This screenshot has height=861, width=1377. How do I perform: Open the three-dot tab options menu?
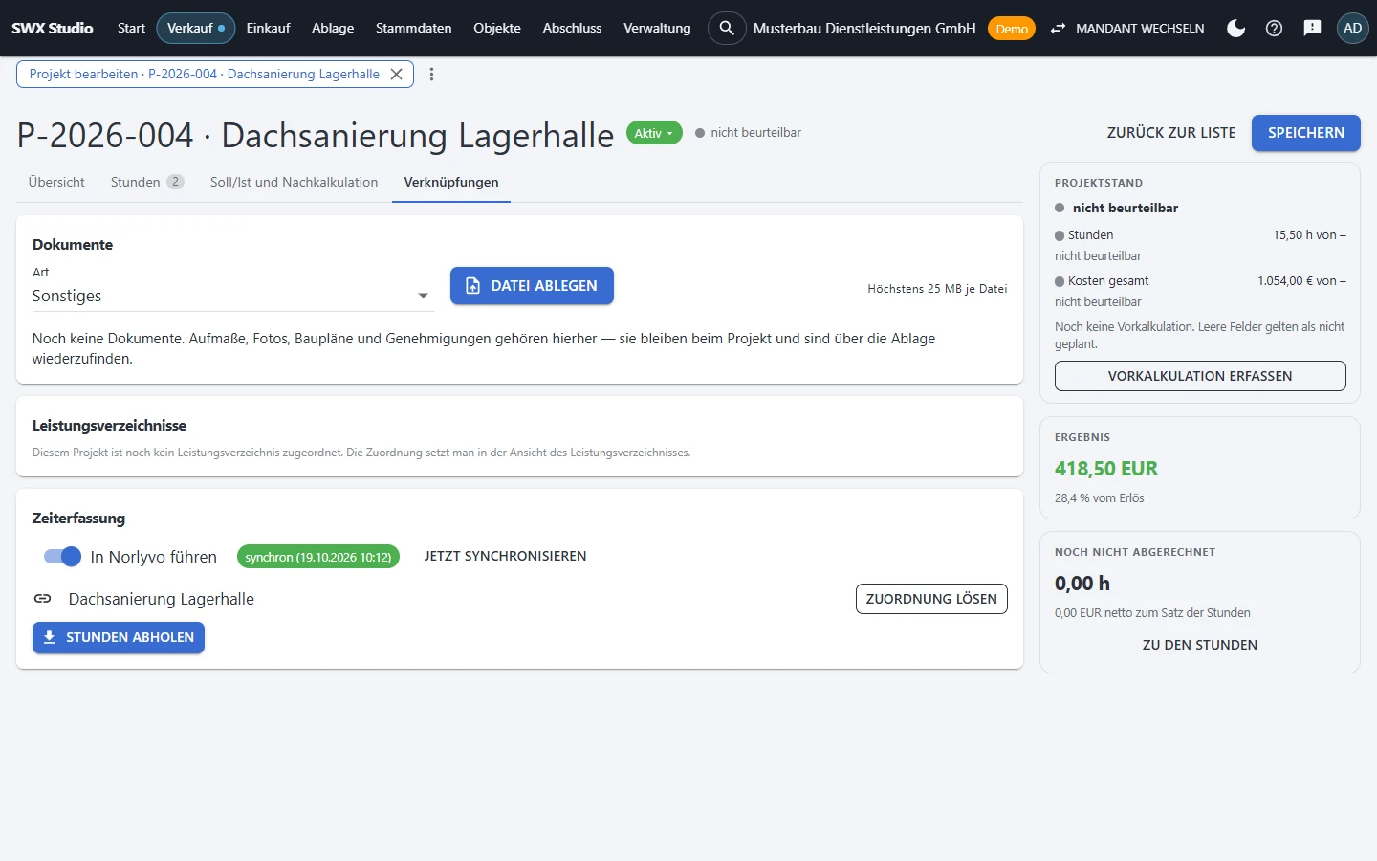pos(431,74)
